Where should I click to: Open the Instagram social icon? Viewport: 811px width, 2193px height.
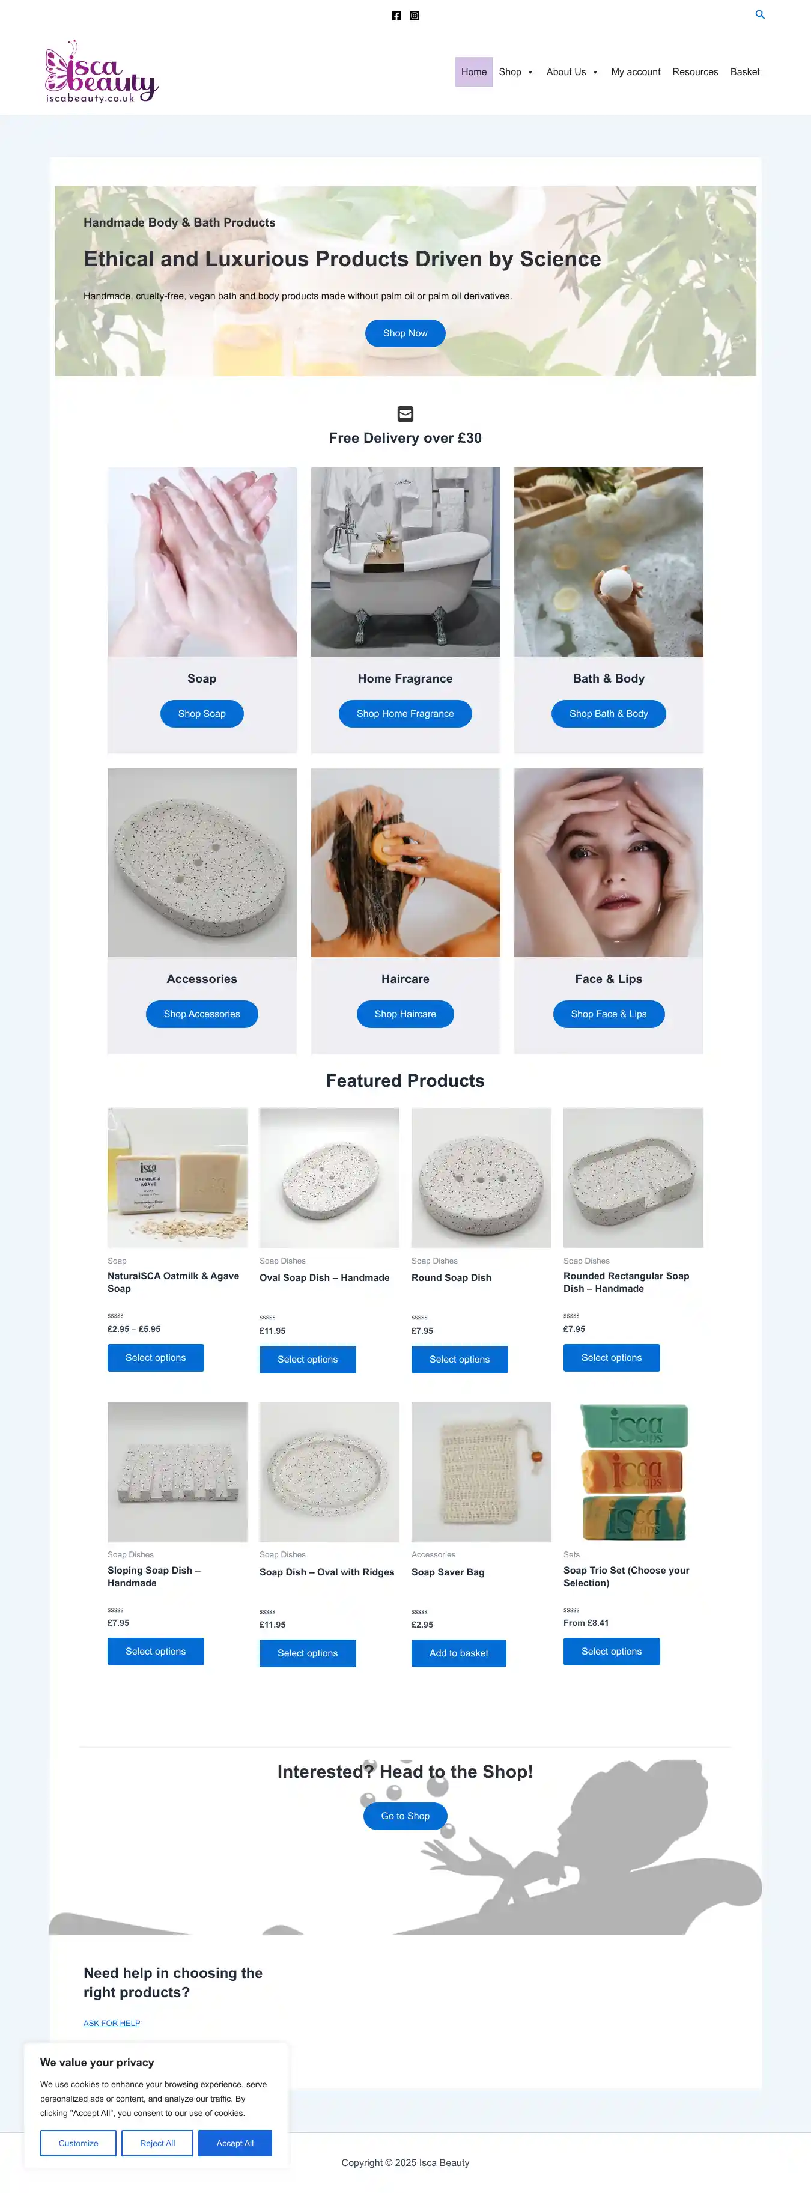tap(415, 16)
